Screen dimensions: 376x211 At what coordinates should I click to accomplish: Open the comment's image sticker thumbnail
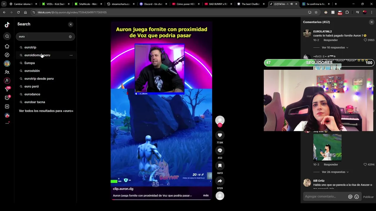327,147
